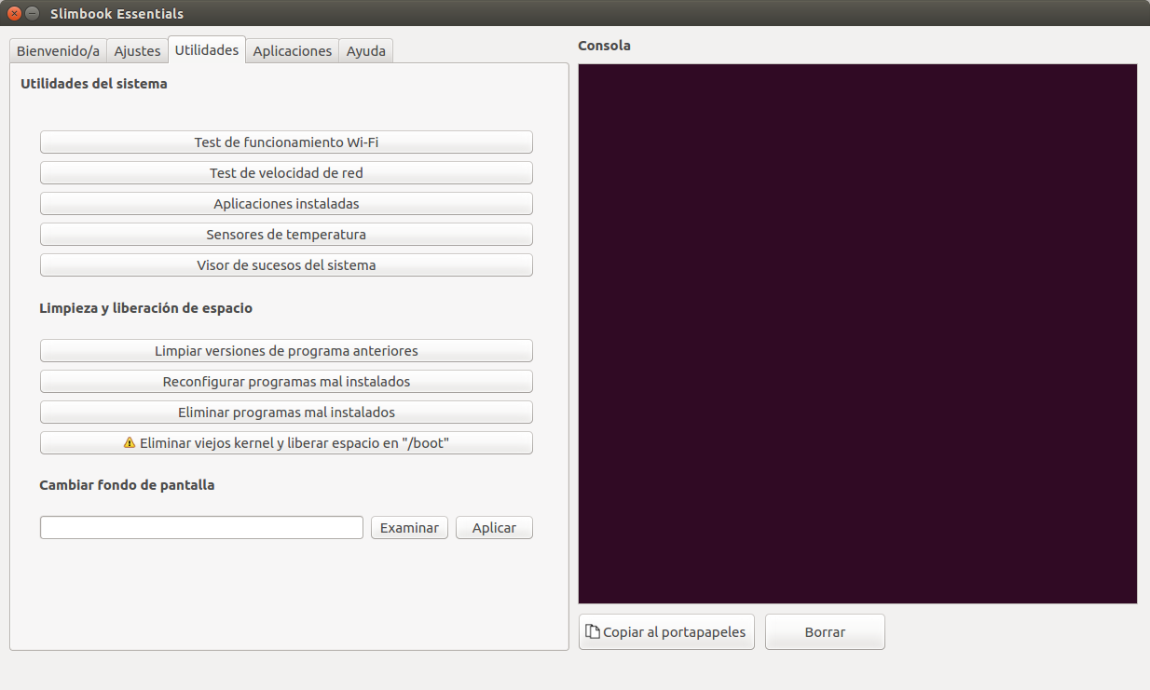1150x690 pixels.
Task: Switch to the Ajustes tab
Action: 137,51
